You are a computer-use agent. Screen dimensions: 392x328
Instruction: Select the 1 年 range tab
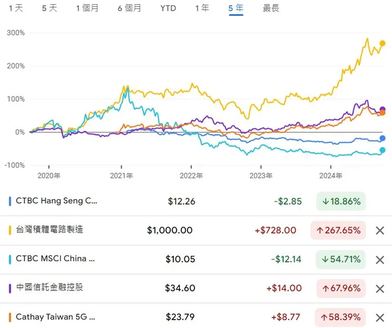pyautogui.click(x=202, y=8)
